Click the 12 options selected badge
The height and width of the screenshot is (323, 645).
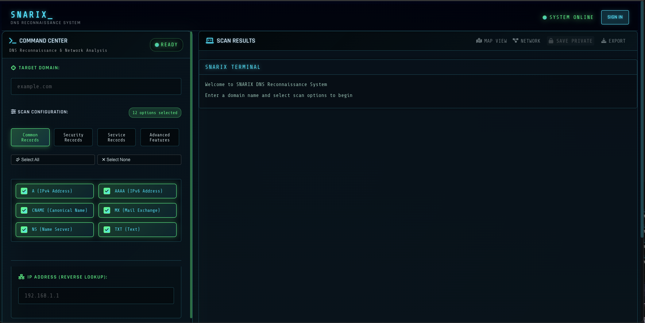tap(155, 113)
